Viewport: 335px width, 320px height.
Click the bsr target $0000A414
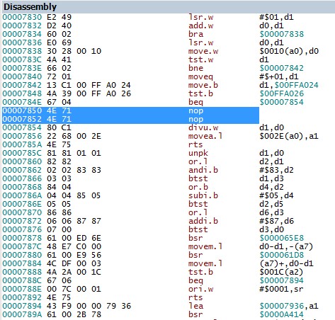pyautogui.click(x=281, y=314)
